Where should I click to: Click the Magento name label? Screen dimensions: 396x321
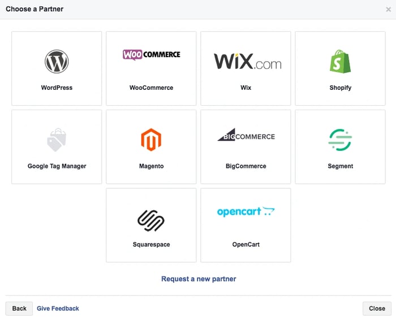pos(151,166)
